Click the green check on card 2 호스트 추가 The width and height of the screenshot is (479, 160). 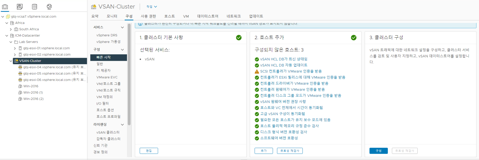pos(354,38)
